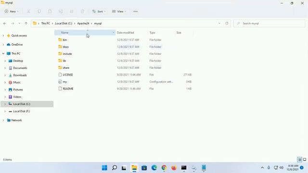Screen dimensions: 308x173
Task: Open the View dropdown menu
Action: (x=119, y=12)
